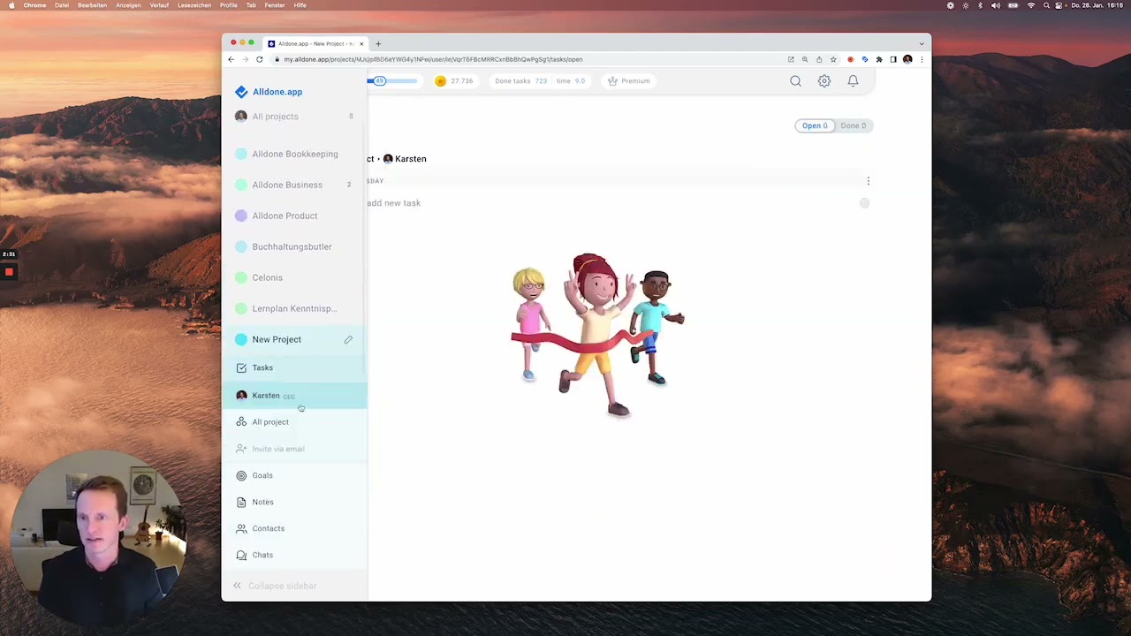This screenshot has height=636, width=1131.
Task: Open the Apple menu
Action: click(11, 5)
